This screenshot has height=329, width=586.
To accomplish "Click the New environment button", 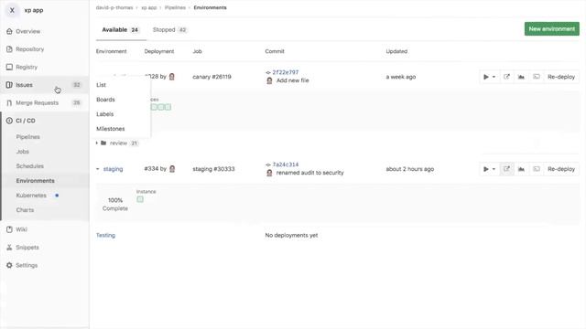I will (551, 28).
